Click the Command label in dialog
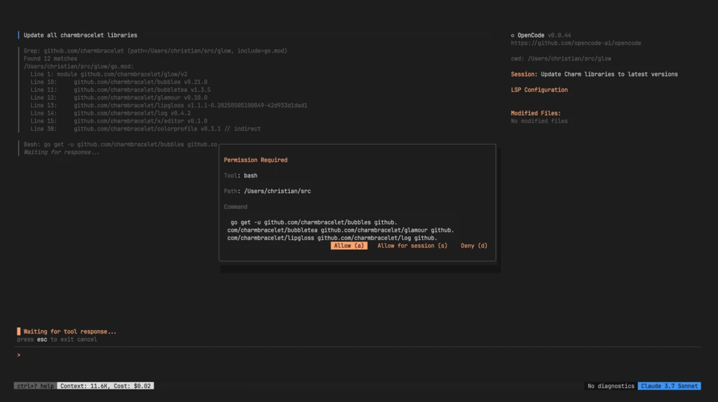 click(x=236, y=207)
